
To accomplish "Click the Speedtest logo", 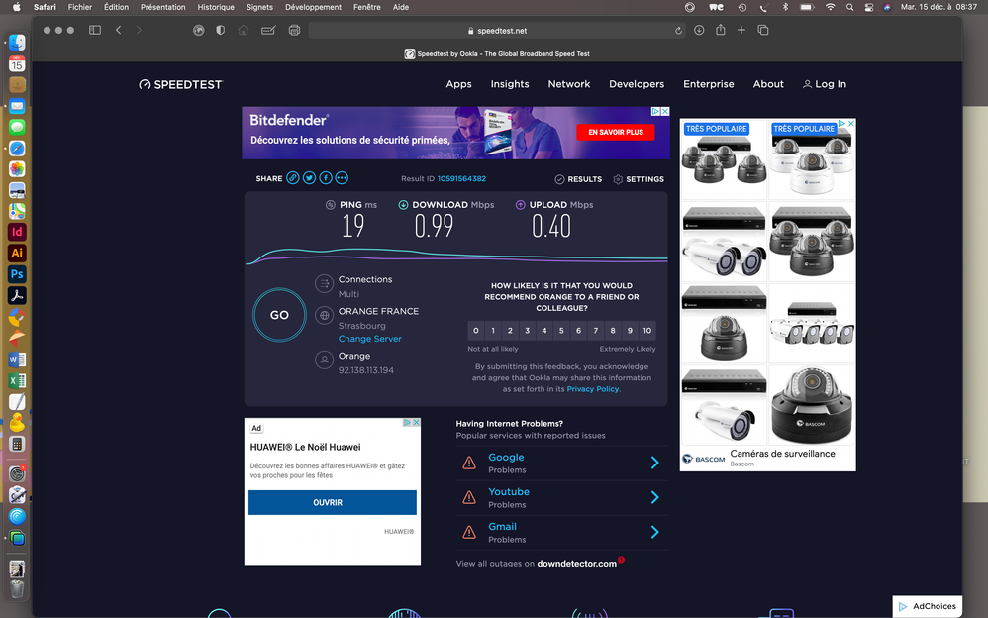I will coord(181,84).
